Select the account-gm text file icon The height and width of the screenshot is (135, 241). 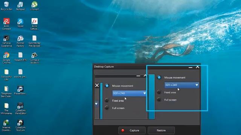pos(20,73)
